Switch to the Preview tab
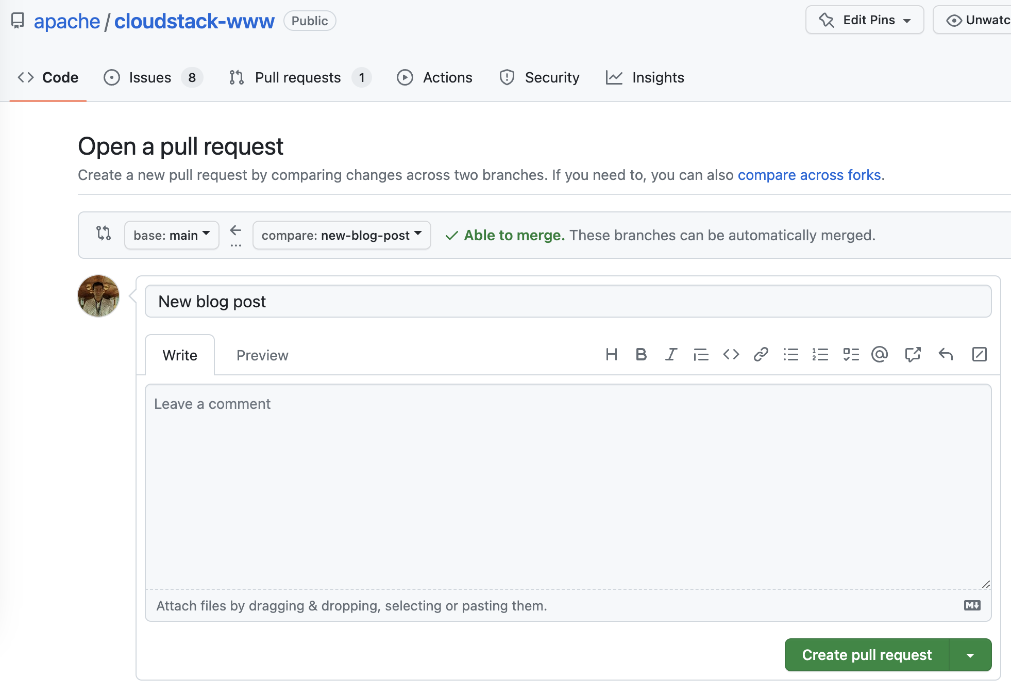 pos(262,355)
